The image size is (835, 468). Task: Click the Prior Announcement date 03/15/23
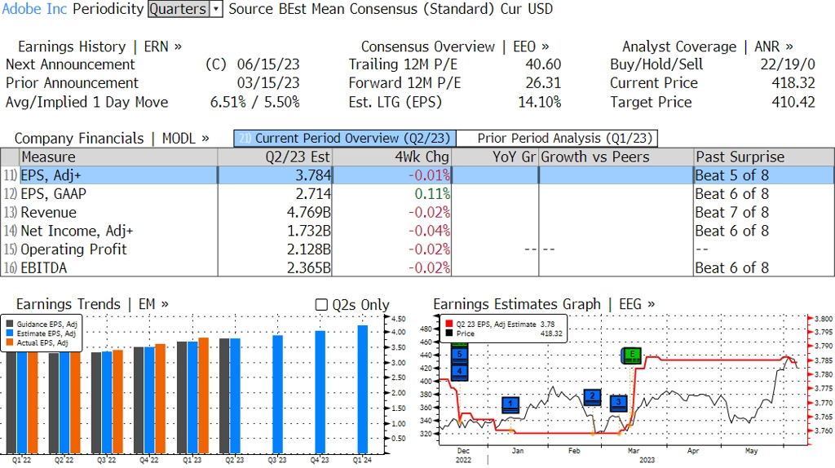click(268, 83)
